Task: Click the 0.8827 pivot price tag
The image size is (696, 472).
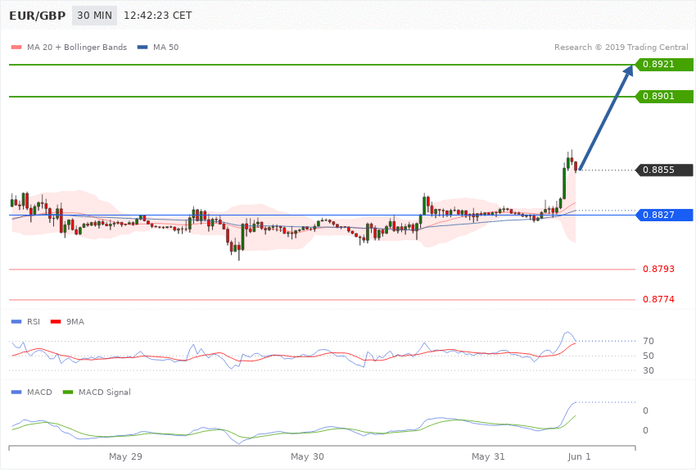Action: tap(664, 215)
